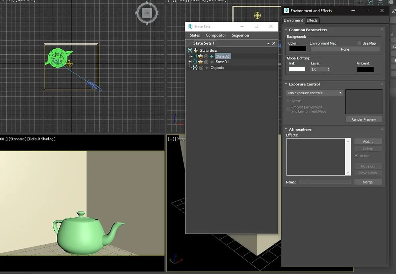Select the green teapot in the top viewport

(x=58, y=58)
